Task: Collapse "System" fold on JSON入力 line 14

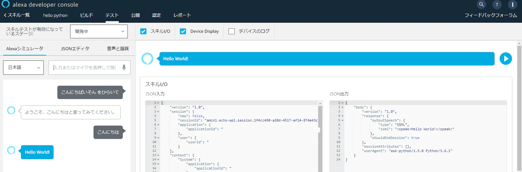Action: 158,160
